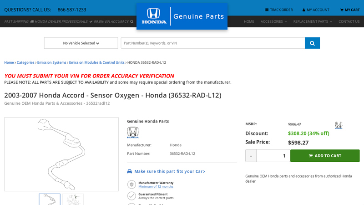Viewport: 364px width, 205px height.
Task: Click the Guaranteed Fitment checkmark icon
Action: pyautogui.click(x=131, y=196)
